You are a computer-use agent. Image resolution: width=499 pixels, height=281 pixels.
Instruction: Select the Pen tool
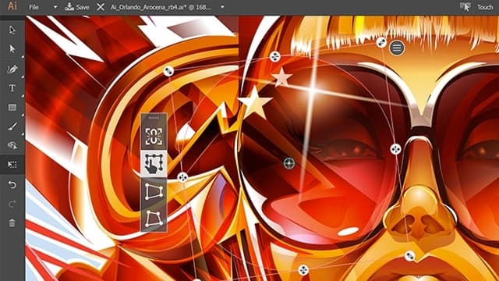tap(12, 69)
